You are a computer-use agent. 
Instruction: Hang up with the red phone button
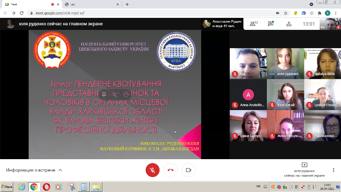pos(170,170)
